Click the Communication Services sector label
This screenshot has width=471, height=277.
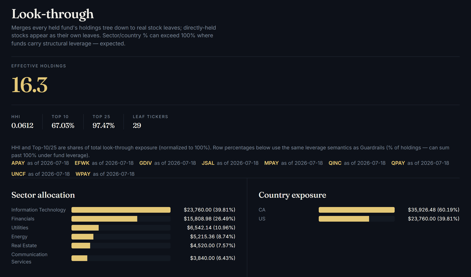tap(29, 258)
